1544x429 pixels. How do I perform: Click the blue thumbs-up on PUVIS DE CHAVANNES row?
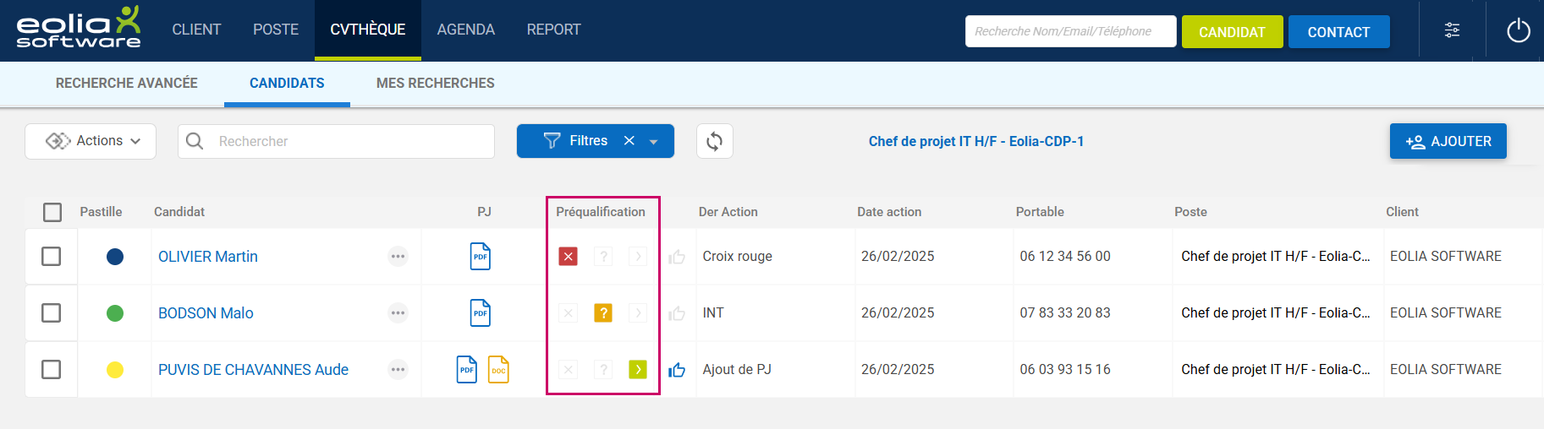[x=677, y=370]
